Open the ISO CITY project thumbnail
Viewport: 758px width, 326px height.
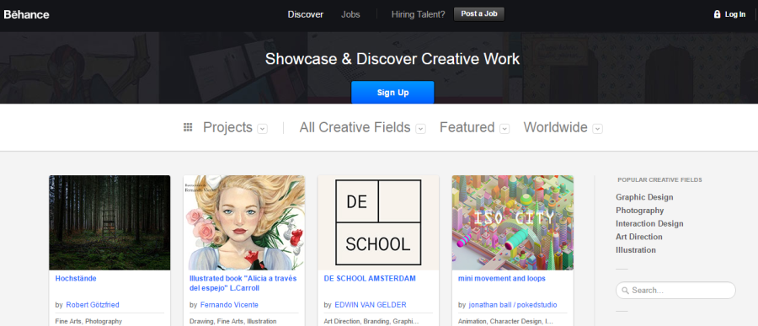(x=513, y=222)
